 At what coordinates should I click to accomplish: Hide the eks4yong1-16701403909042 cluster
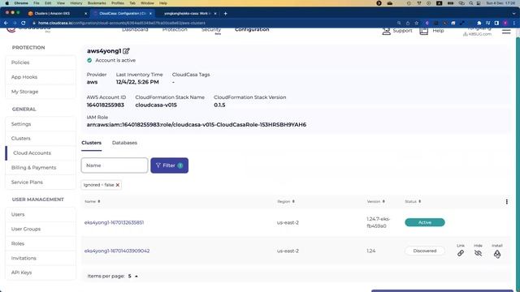point(478,253)
